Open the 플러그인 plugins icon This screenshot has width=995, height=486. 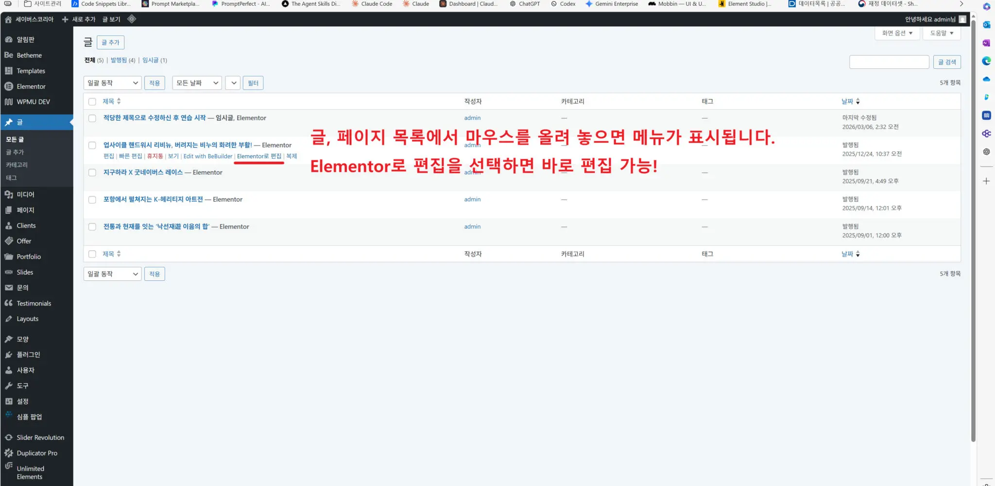click(x=9, y=354)
